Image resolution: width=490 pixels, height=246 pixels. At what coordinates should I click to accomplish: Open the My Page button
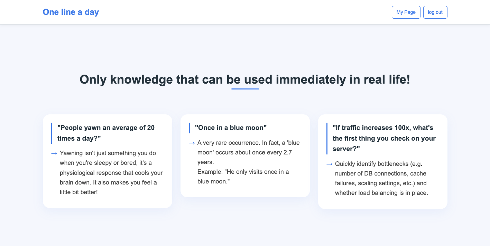[x=406, y=12]
